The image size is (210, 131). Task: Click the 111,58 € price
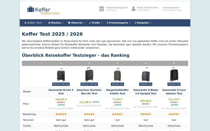tap(85, 102)
